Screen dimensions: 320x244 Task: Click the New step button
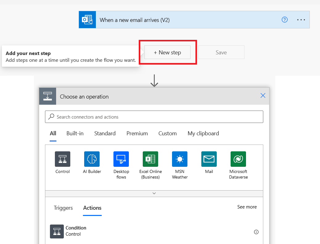coord(167,53)
